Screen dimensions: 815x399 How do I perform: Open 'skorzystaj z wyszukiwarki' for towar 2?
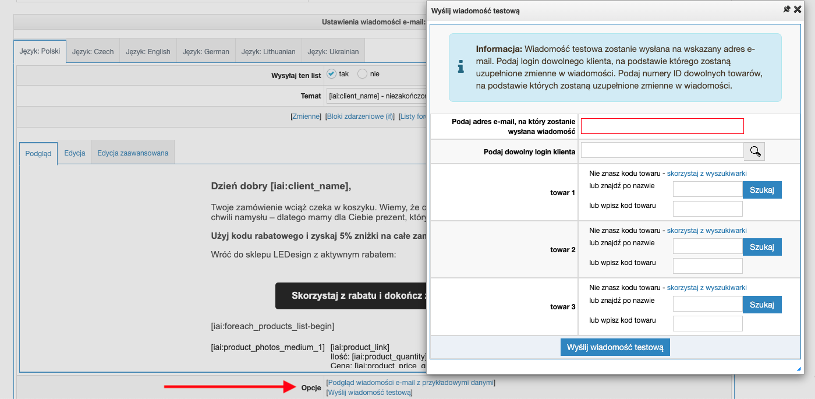coord(707,231)
